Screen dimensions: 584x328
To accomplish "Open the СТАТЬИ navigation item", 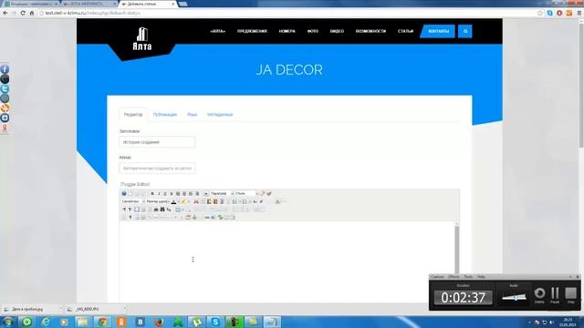I will click(405, 31).
